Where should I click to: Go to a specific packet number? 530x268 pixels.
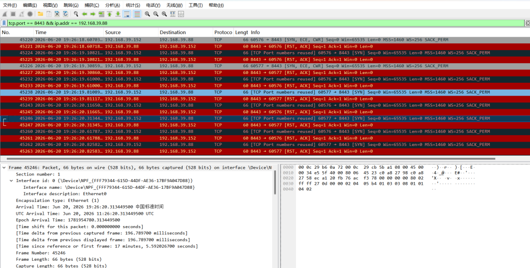pos(101,14)
